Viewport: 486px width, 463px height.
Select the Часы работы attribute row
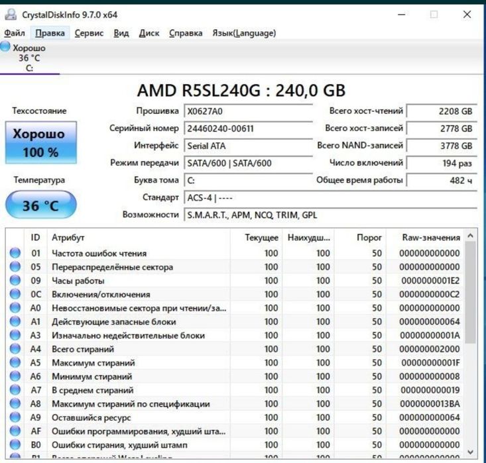pos(235,280)
